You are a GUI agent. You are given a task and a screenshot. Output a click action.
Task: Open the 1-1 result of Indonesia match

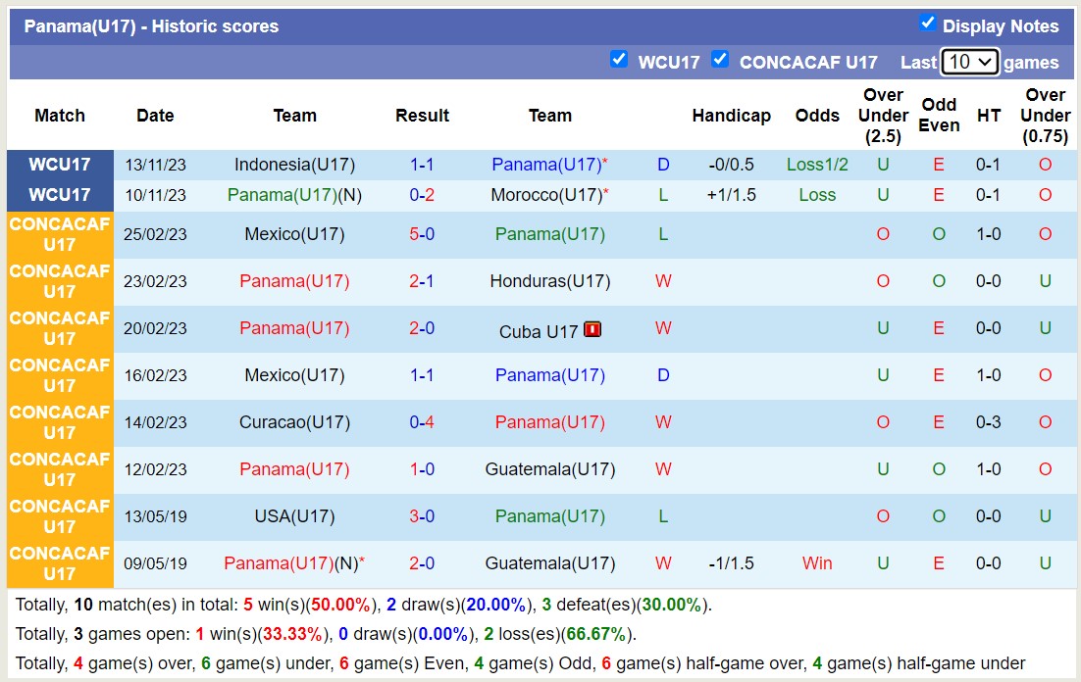422,164
